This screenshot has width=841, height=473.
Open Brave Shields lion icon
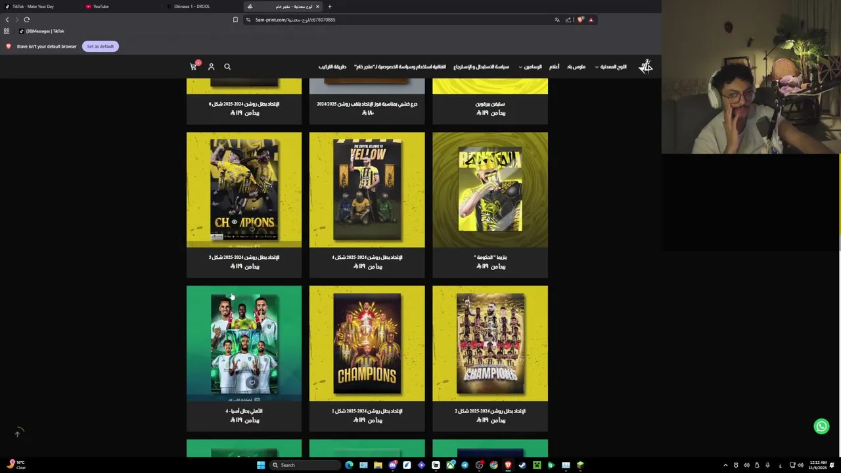coord(580,20)
